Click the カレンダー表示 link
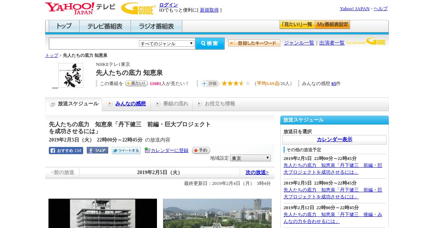Viewport: 434px width, 228px height. click(x=335, y=140)
